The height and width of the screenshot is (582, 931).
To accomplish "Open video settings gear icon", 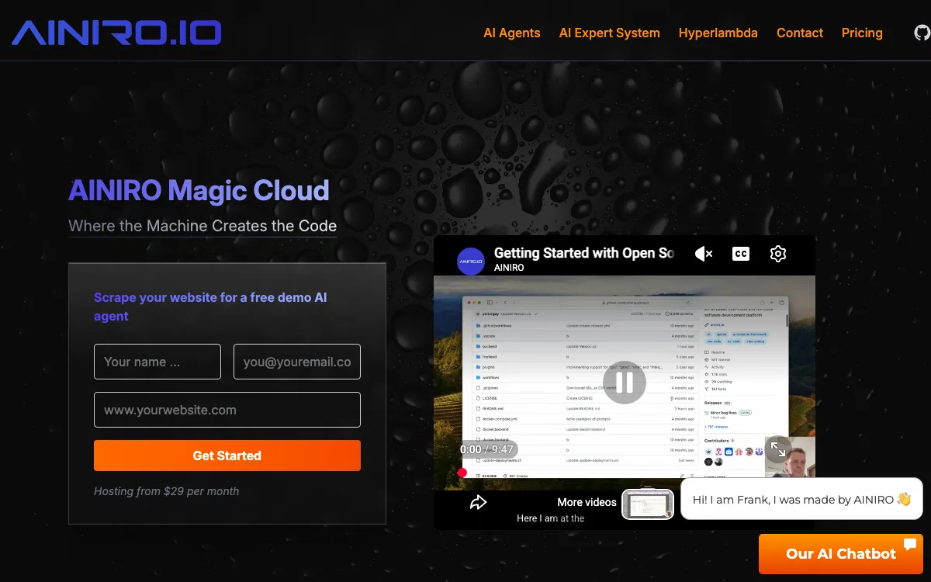I will (778, 254).
